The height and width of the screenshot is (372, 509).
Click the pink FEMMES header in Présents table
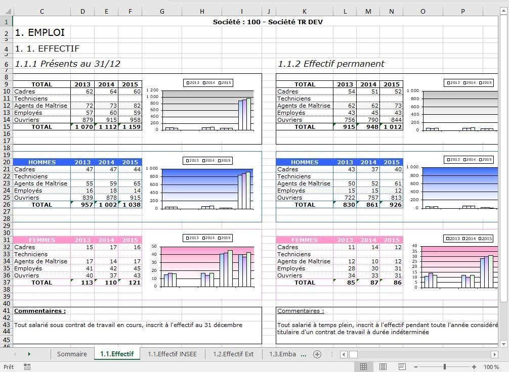point(42,240)
